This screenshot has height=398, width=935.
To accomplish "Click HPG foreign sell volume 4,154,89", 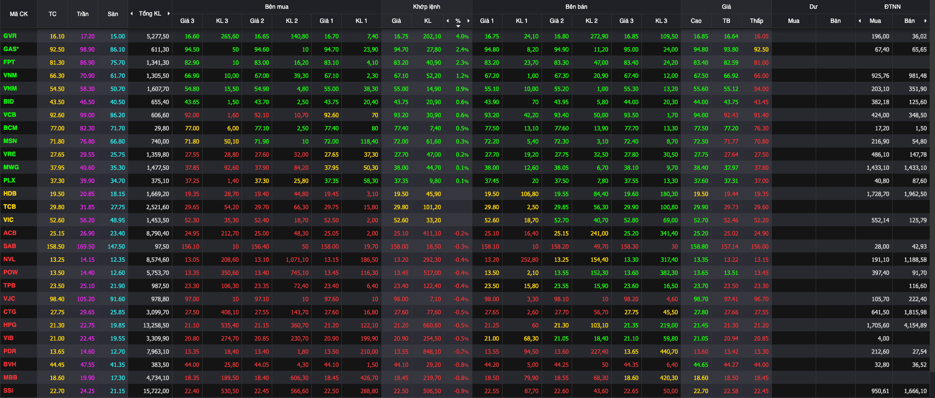I will pyautogui.click(x=916, y=326).
